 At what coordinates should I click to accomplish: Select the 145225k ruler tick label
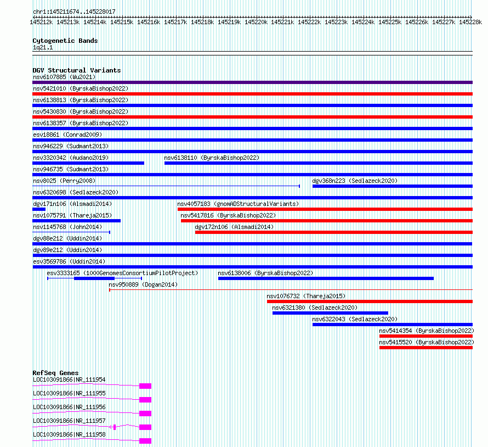click(390, 22)
